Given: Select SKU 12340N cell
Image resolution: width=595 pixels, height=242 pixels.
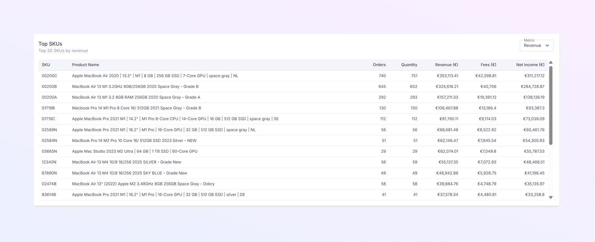Looking at the screenshot, I should [x=49, y=162].
